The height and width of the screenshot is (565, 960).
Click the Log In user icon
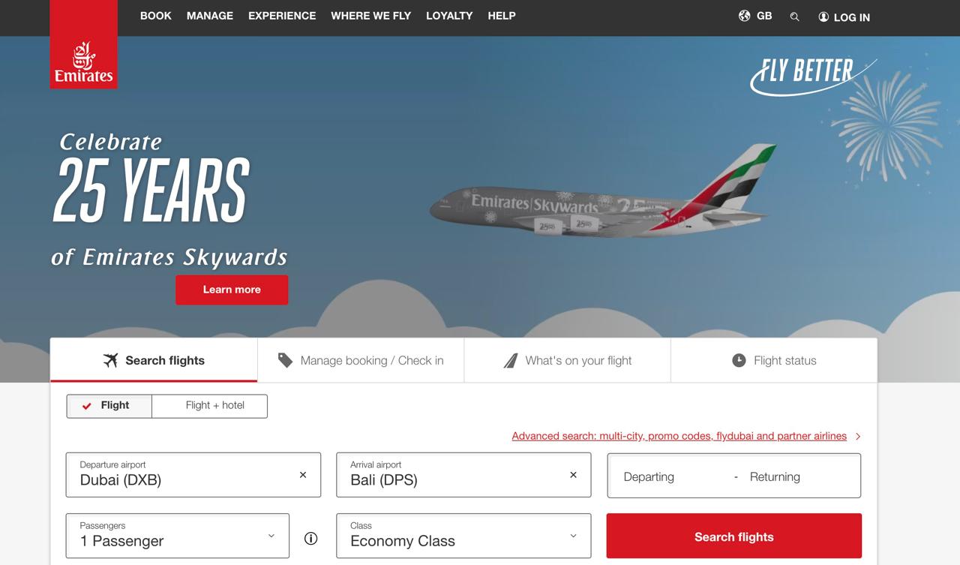click(x=823, y=17)
